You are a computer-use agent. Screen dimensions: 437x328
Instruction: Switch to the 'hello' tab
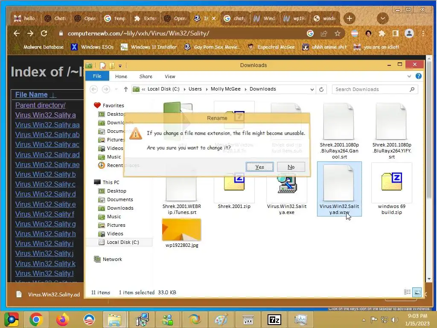(x=25, y=18)
